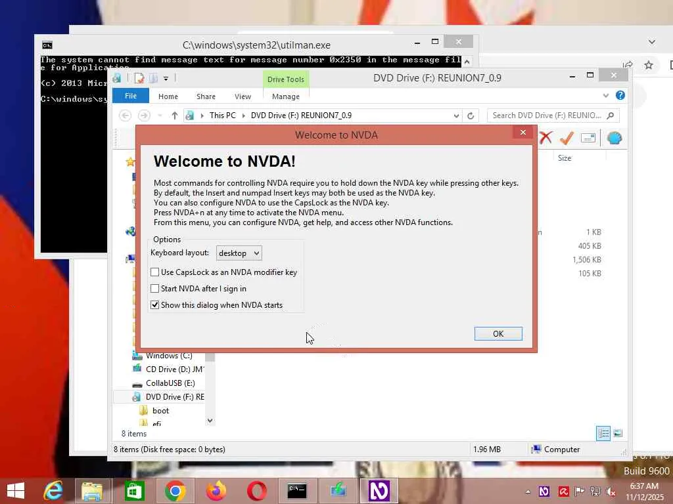Viewport: 673px width, 504px height.
Task: Open the View ribbon tab
Action: pyautogui.click(x=243, y=96)
